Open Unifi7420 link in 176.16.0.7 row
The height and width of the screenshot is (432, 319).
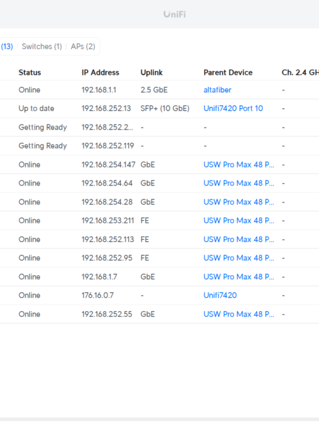click(220, 295)
